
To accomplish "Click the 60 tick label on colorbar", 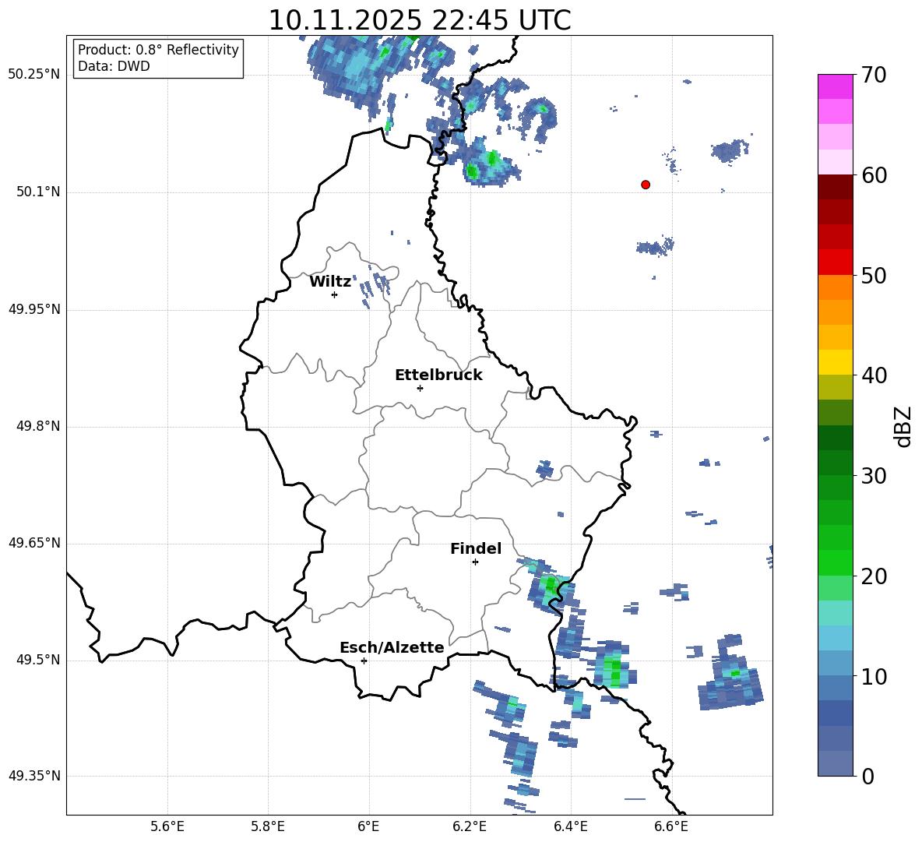I will [x=874, y=175].
